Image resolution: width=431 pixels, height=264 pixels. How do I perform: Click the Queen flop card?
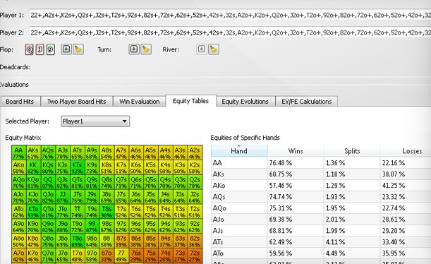coord(29,50)
